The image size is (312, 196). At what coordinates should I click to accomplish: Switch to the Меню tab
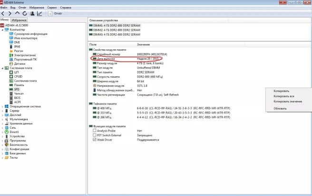(x=5, y=20)
